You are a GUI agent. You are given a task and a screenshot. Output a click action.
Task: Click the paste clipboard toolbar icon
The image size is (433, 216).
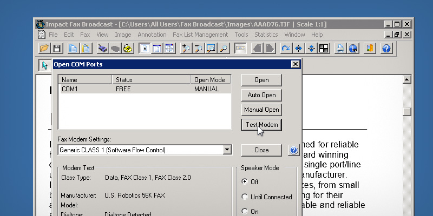point(86,49)
